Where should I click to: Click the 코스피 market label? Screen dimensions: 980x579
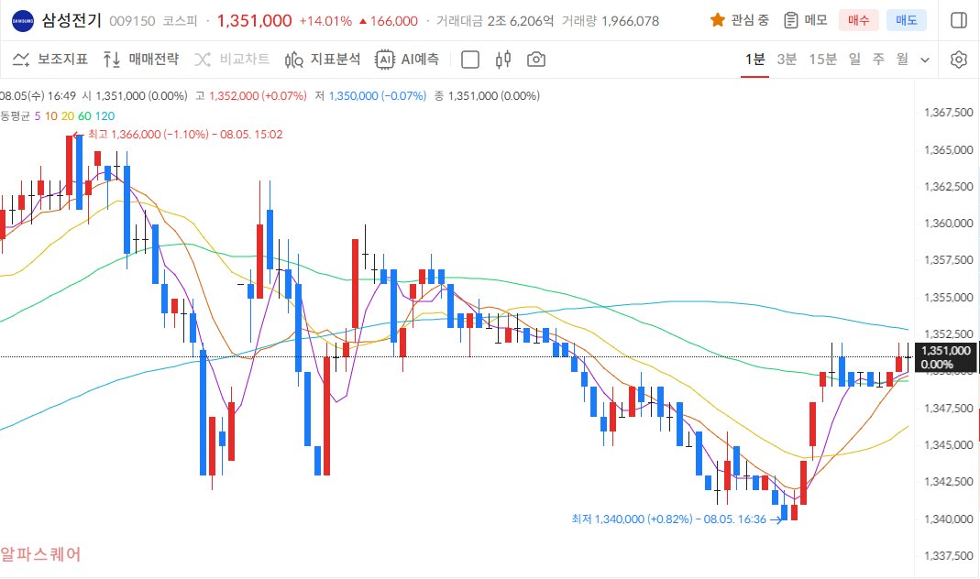(x=180, y=21)
